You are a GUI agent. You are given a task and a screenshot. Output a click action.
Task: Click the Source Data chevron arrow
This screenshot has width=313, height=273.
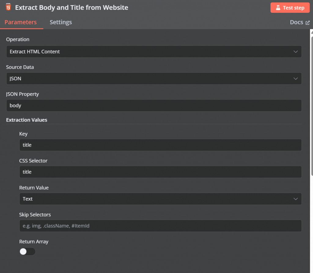pos(296,78)
